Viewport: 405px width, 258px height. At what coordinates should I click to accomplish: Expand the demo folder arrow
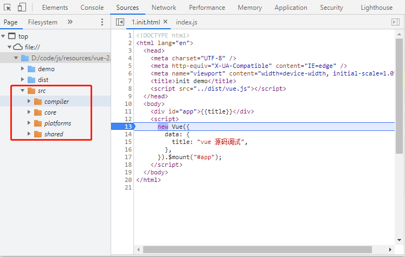click(x=22, y=68)
